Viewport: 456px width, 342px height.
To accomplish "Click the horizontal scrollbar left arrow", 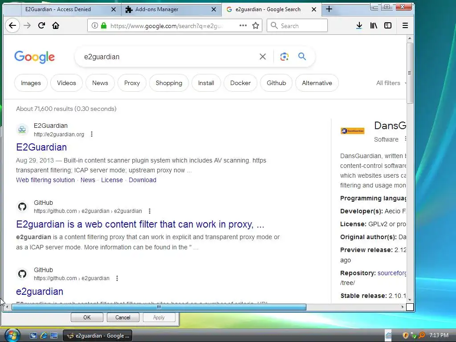I will (7, 307).
